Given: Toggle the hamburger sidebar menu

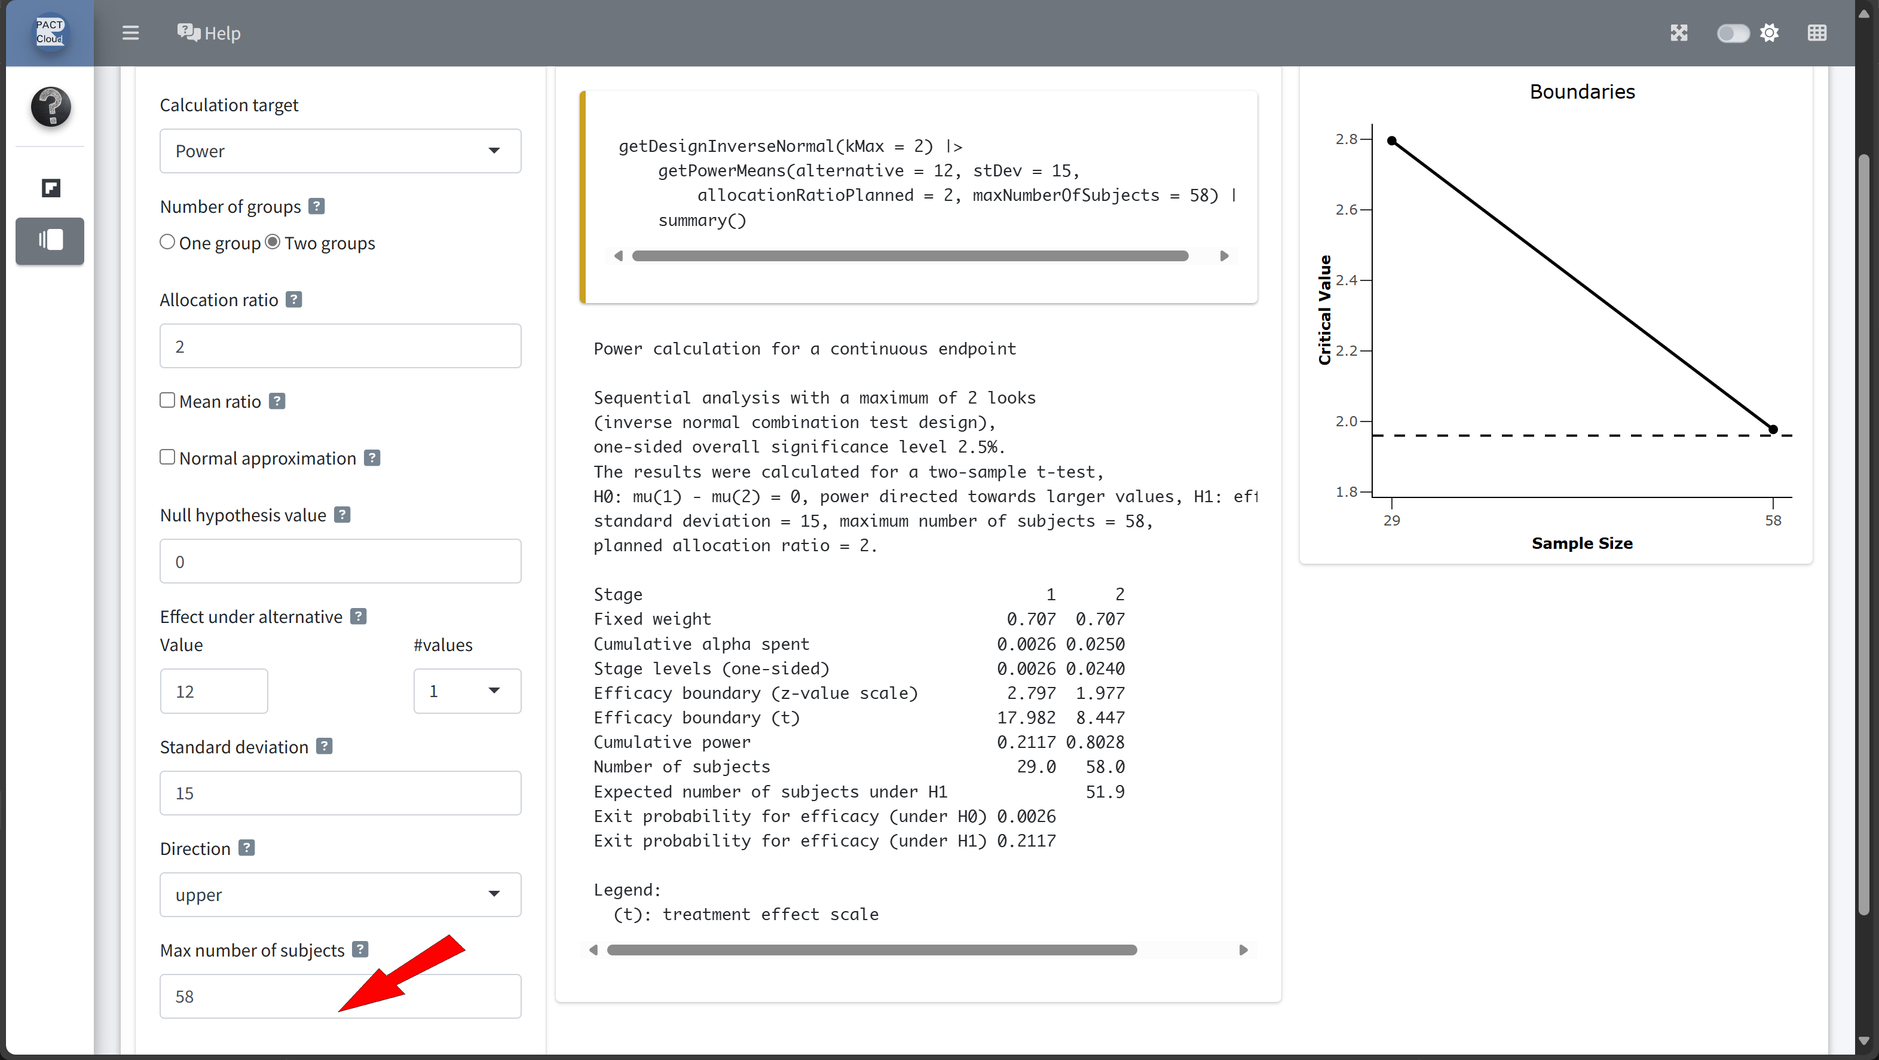Looking at the screenshot, I should (x=130, y=33).
